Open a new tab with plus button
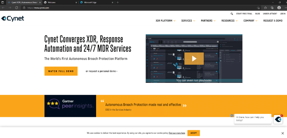 (x=118, y=2)
